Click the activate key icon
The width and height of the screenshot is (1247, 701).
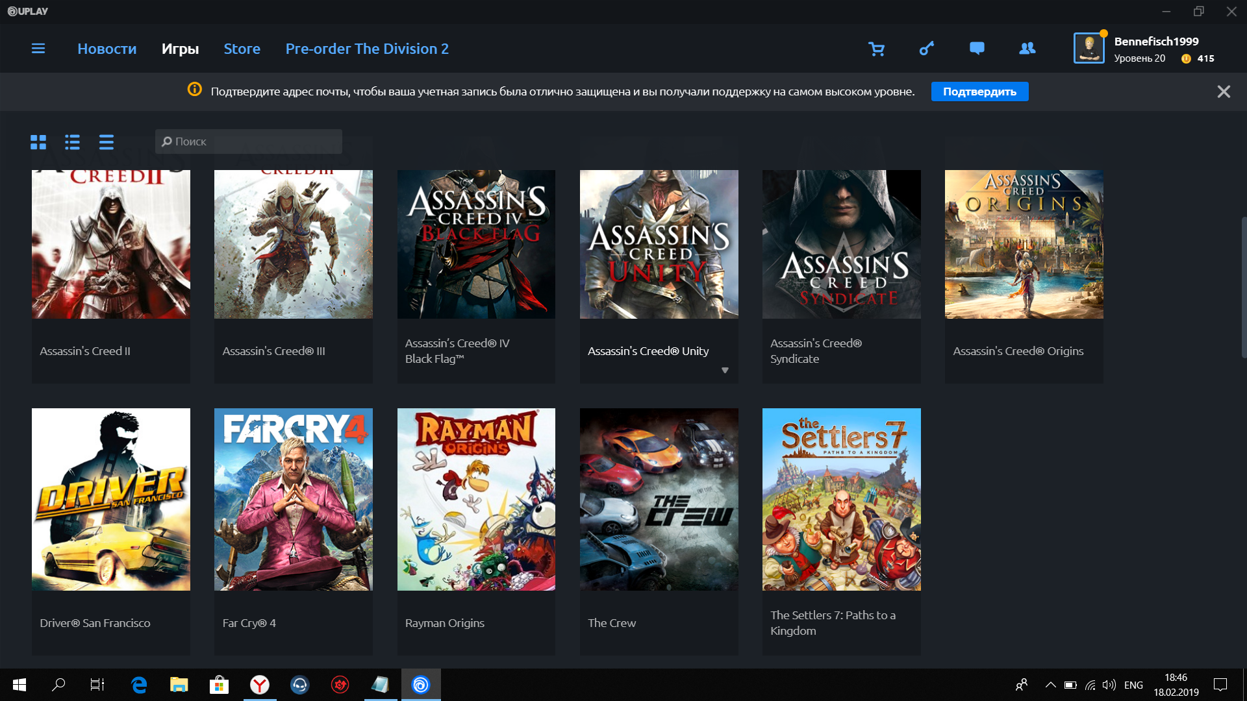[927, 49]
